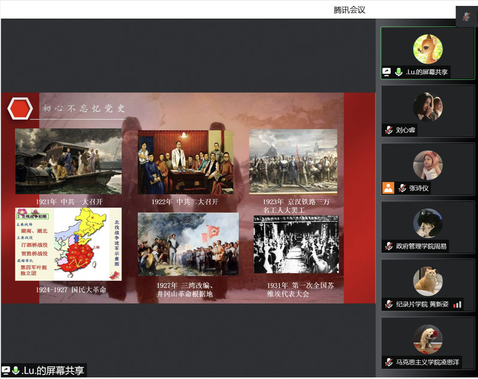478x379 pixels.
Task: Click the 腾讯会议 window title
Action: (349, 10)
